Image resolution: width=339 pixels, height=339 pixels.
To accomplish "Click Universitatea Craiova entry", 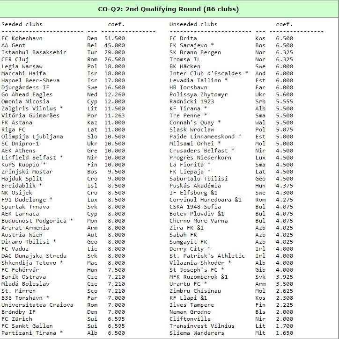I will (x=37, y=305).
